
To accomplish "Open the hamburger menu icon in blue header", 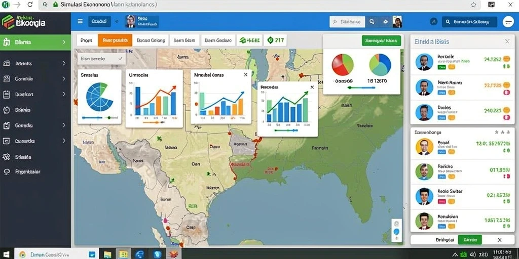I will [80, 21].
